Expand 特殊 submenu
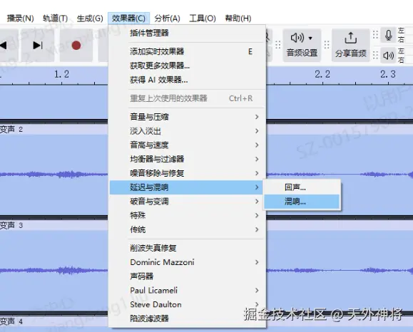The width and height of the screenshot is (413, 332). pyautogui.click(x=187, y=215)
